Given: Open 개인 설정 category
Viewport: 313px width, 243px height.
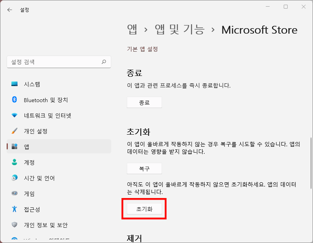Looking at the screenshot, I should (x=59, y=131).
